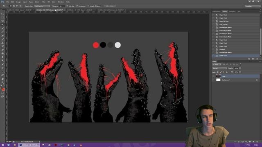
Task: Click Add to Selection mode icon
Action: point(14,6)
